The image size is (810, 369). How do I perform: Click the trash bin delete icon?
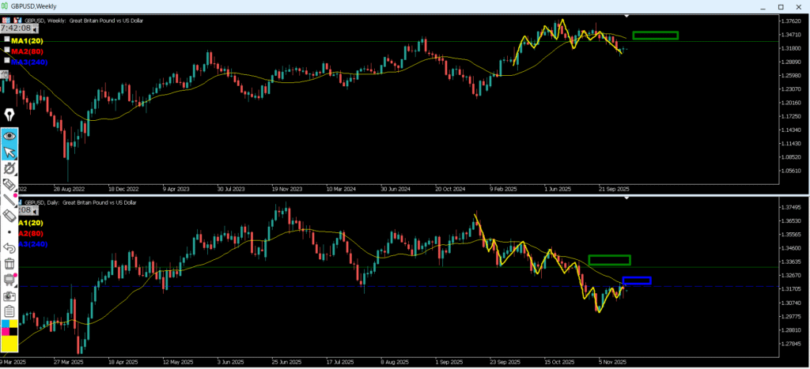coord(9,263)
